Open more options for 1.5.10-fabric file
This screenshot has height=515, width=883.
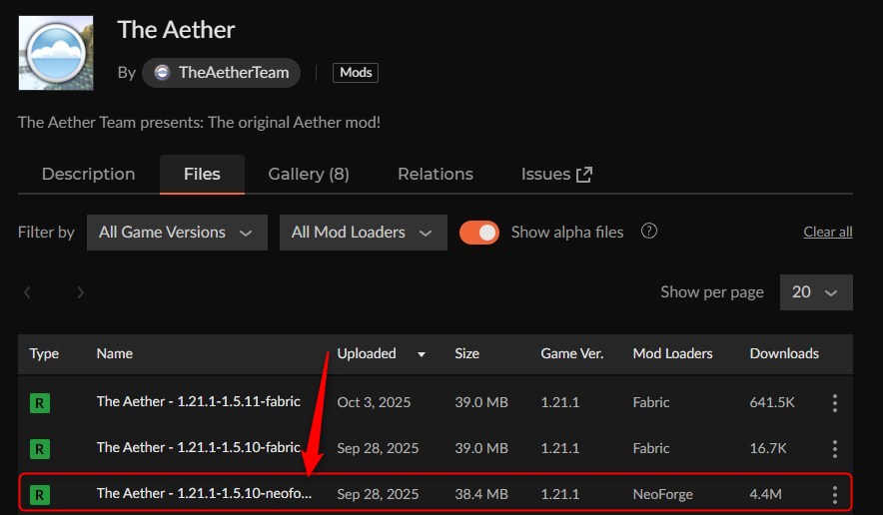click(x=835, y=448)
